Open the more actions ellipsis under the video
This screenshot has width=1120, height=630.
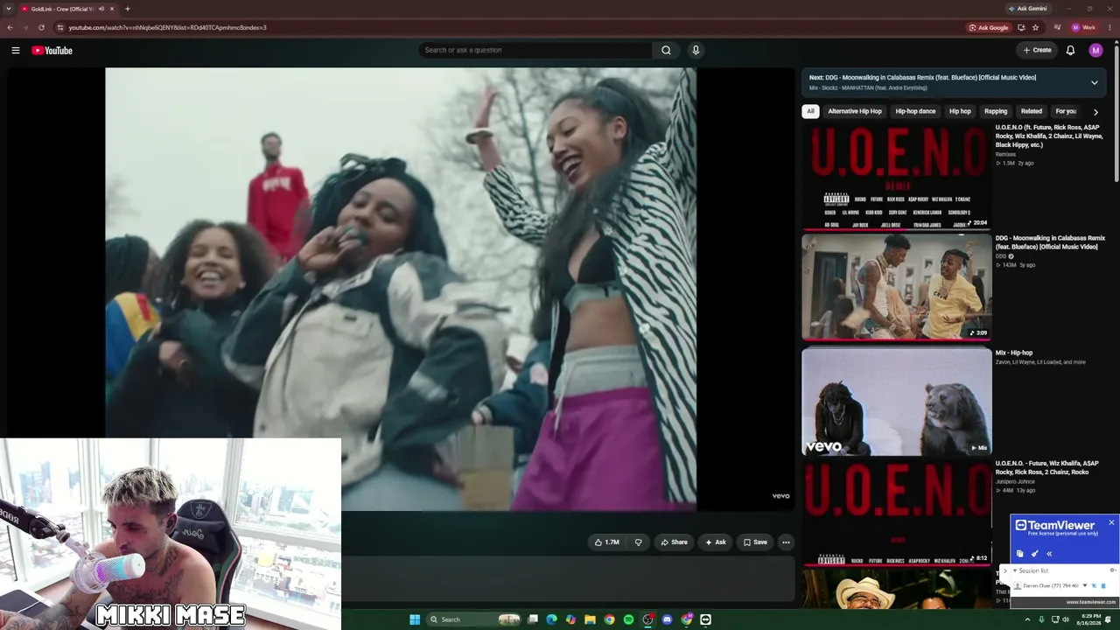(x=786, y=542)
